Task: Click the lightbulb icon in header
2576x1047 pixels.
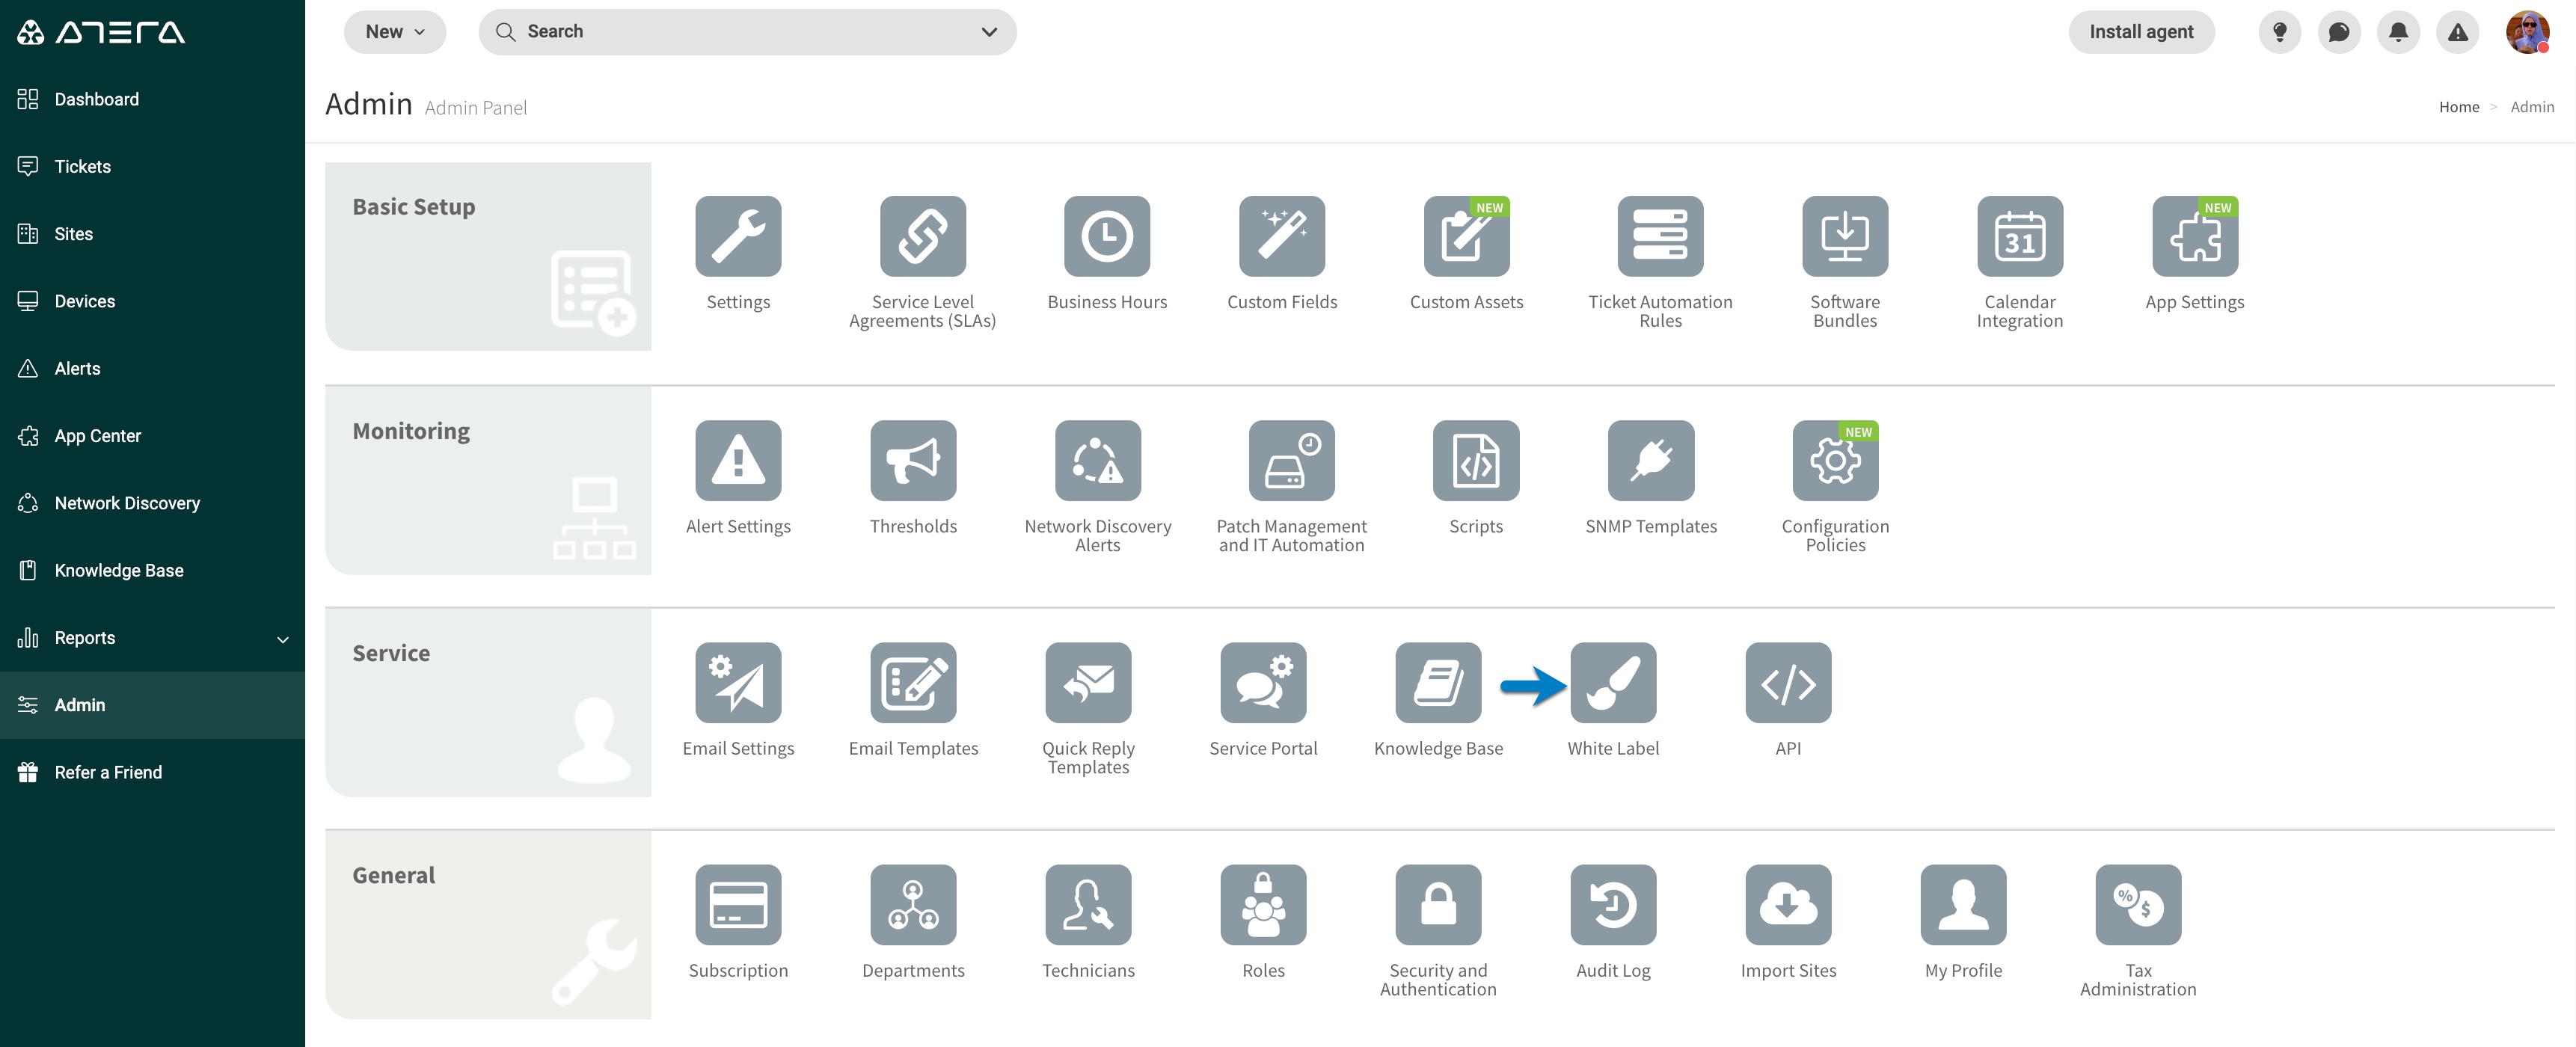Action: coord(2279,32)
